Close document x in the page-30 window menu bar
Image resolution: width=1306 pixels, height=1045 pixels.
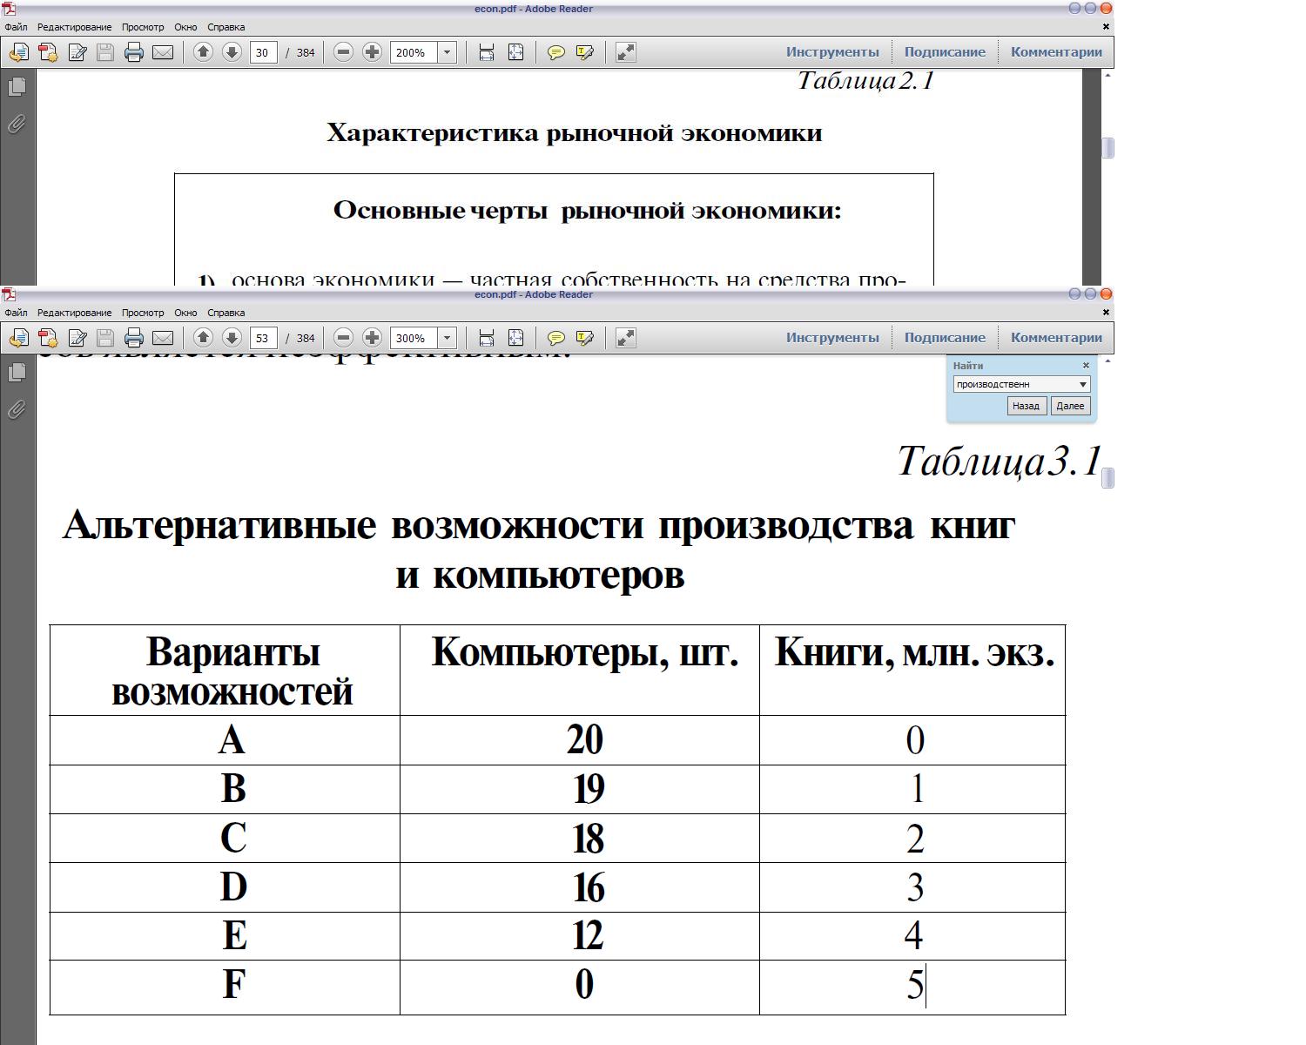coord(1106,27)
